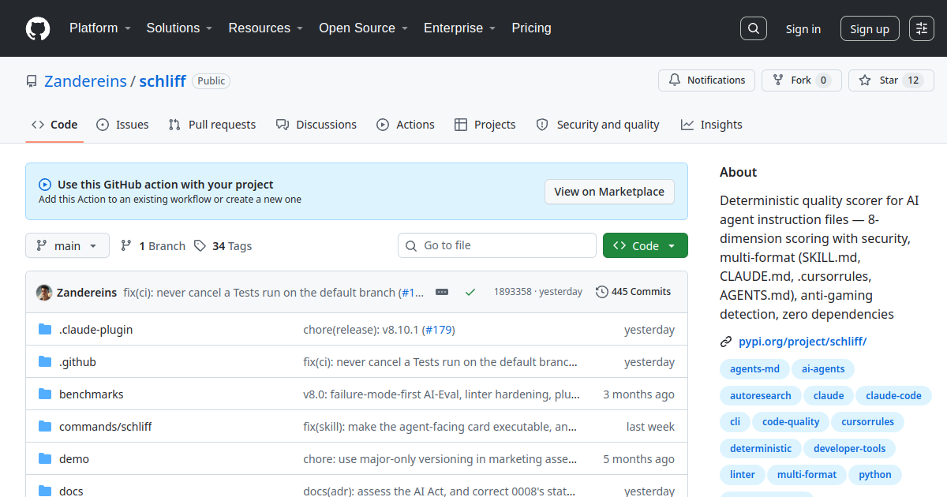Click the repository book icon

[32, 81]
